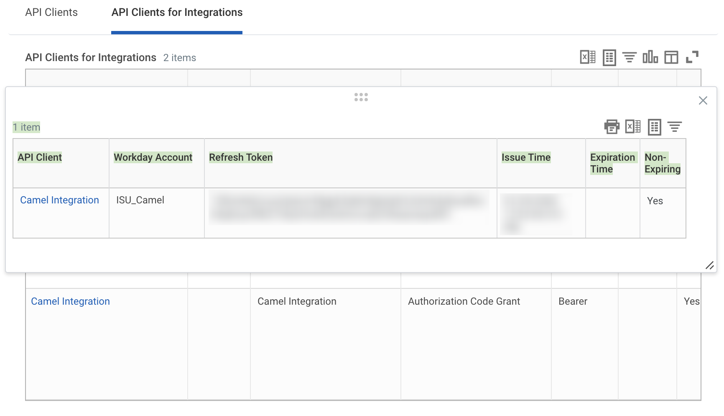Open filter settings in the popup
Image resolution: width=724 pixels, height=416 pixels.
click(675, 127)
